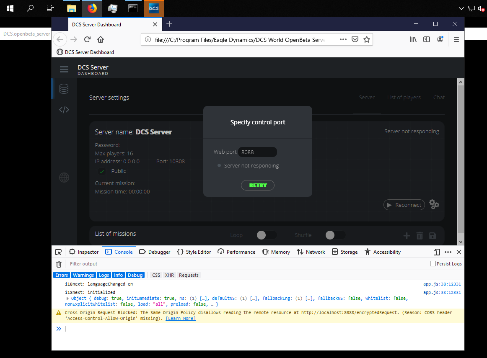Click the Web port input field
Viewport: 487px width, 358px height.
pyautogui.click(x=257, y=152)
